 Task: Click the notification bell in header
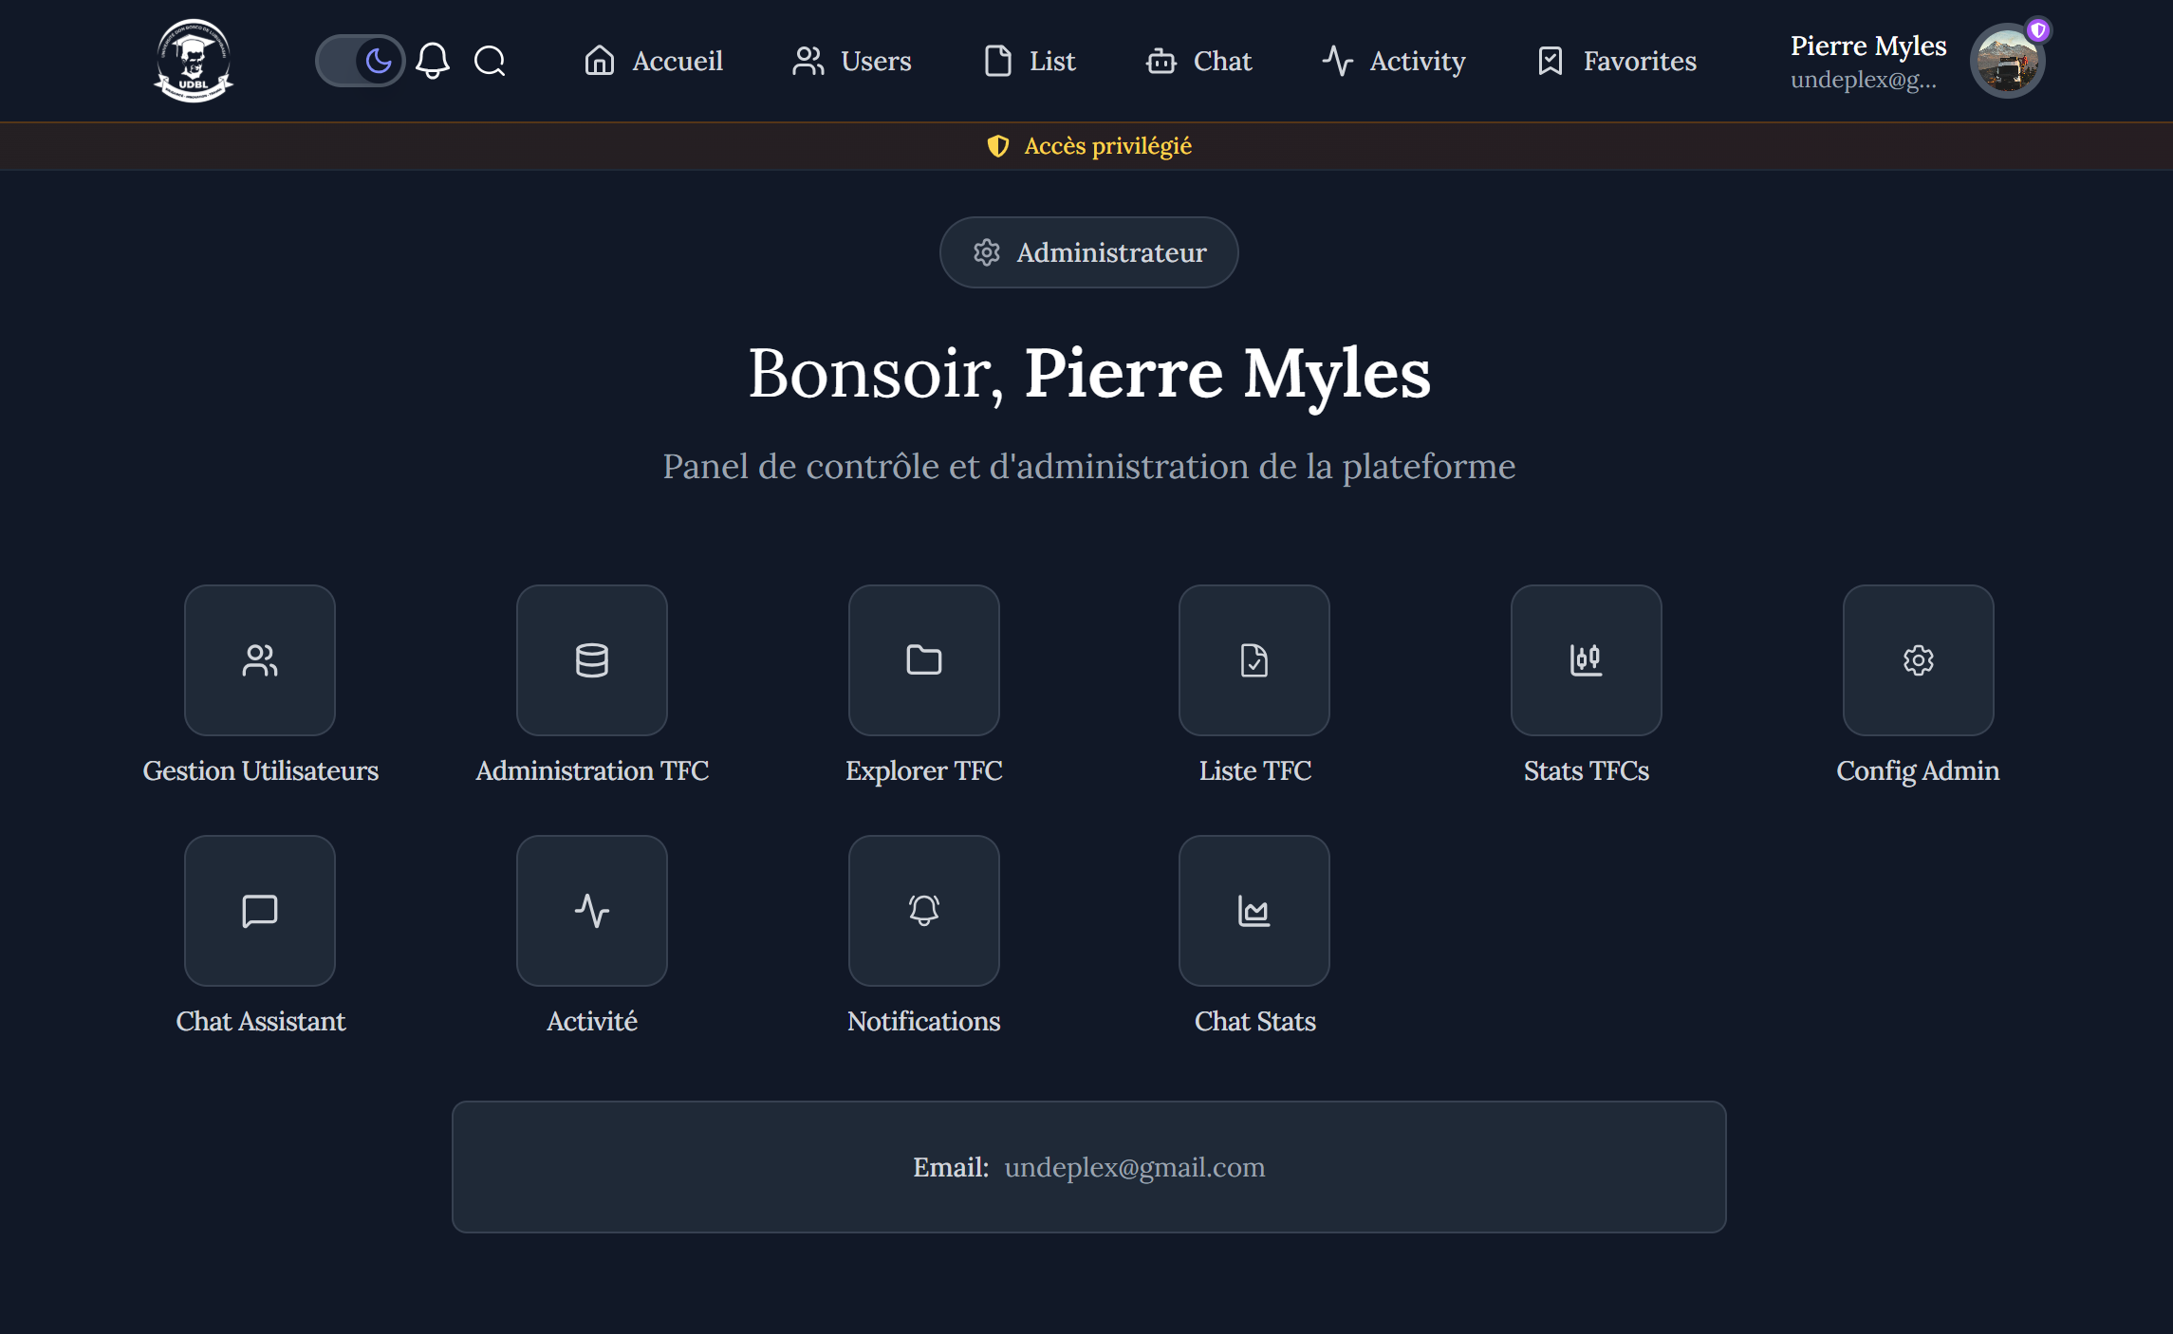(433, 61)
